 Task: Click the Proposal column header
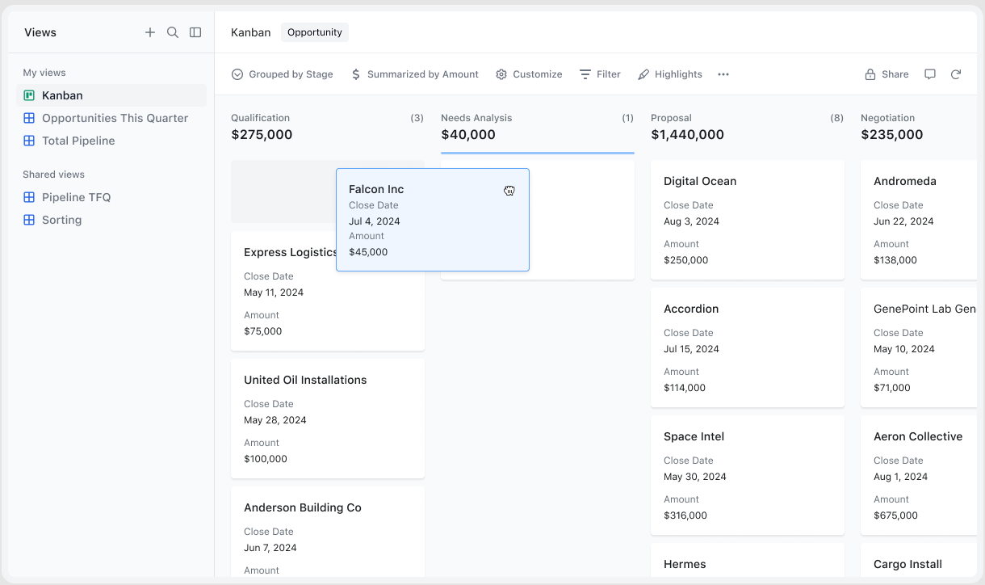[x=671, y=118]
